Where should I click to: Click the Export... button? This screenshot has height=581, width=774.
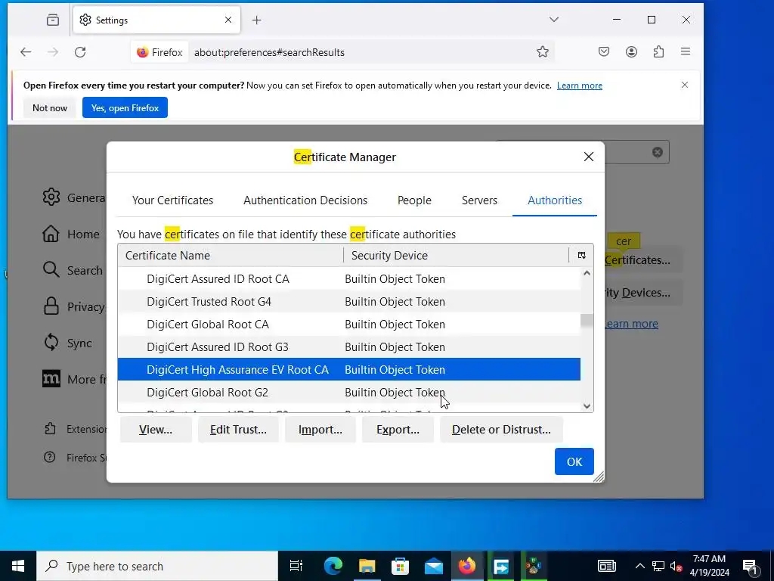(398, 430)
